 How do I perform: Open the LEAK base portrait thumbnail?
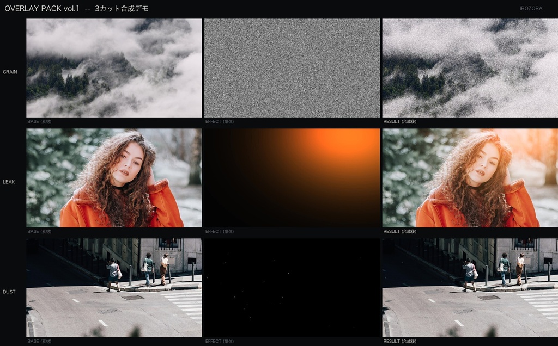pyautogui.click(x=114, y=177)
